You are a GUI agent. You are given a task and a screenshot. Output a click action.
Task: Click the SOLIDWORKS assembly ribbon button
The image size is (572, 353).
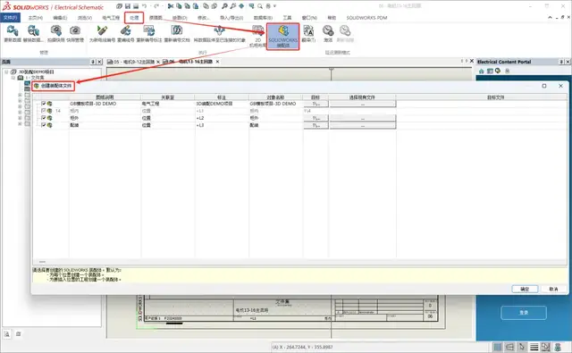282,37
